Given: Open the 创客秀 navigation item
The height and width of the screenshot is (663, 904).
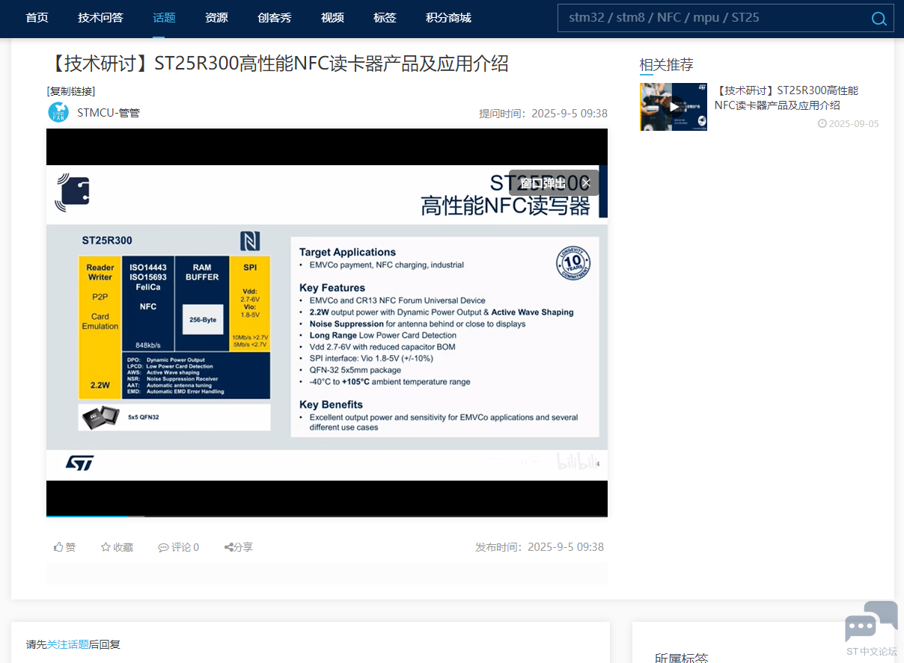Looking at the screenshot, I should [x=274, y=18].
